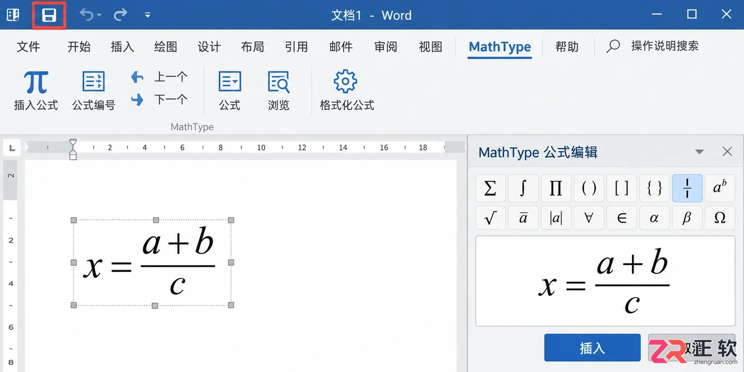Open the 帮助 tab
This screenshot has width=744, height=372.
[567, 47]
